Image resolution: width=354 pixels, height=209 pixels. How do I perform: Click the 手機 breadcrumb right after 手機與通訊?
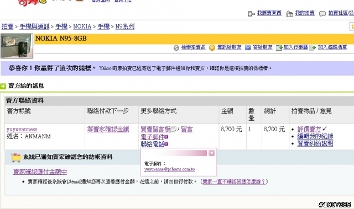click(x=61, y=26)
